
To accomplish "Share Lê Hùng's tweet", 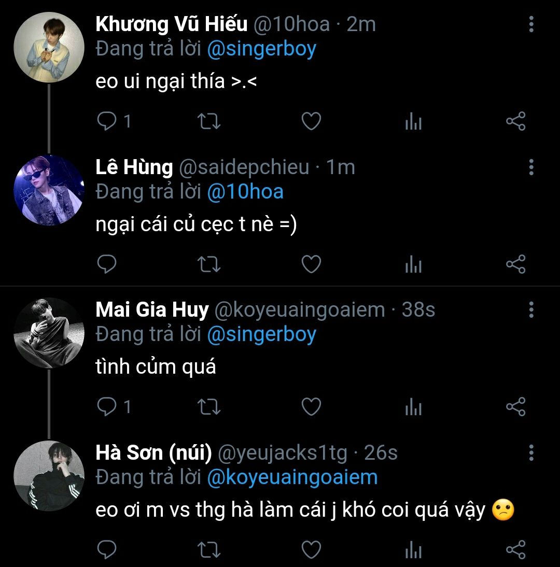I will tap(515, 264).
